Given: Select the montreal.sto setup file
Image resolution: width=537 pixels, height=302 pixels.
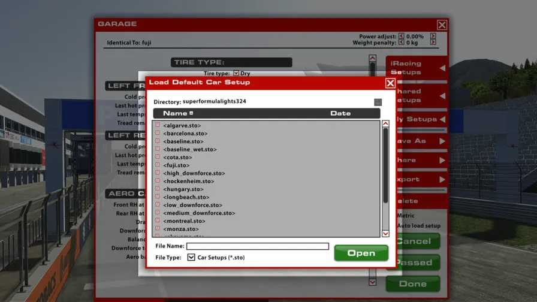Looking at the screenshot, I should pyautogui.click(x=184, y=221).
